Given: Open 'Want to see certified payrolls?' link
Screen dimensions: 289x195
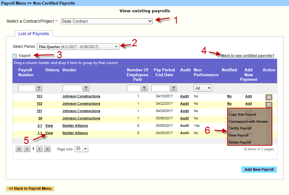Looking at the screenshot, I should tap(247, 56).
